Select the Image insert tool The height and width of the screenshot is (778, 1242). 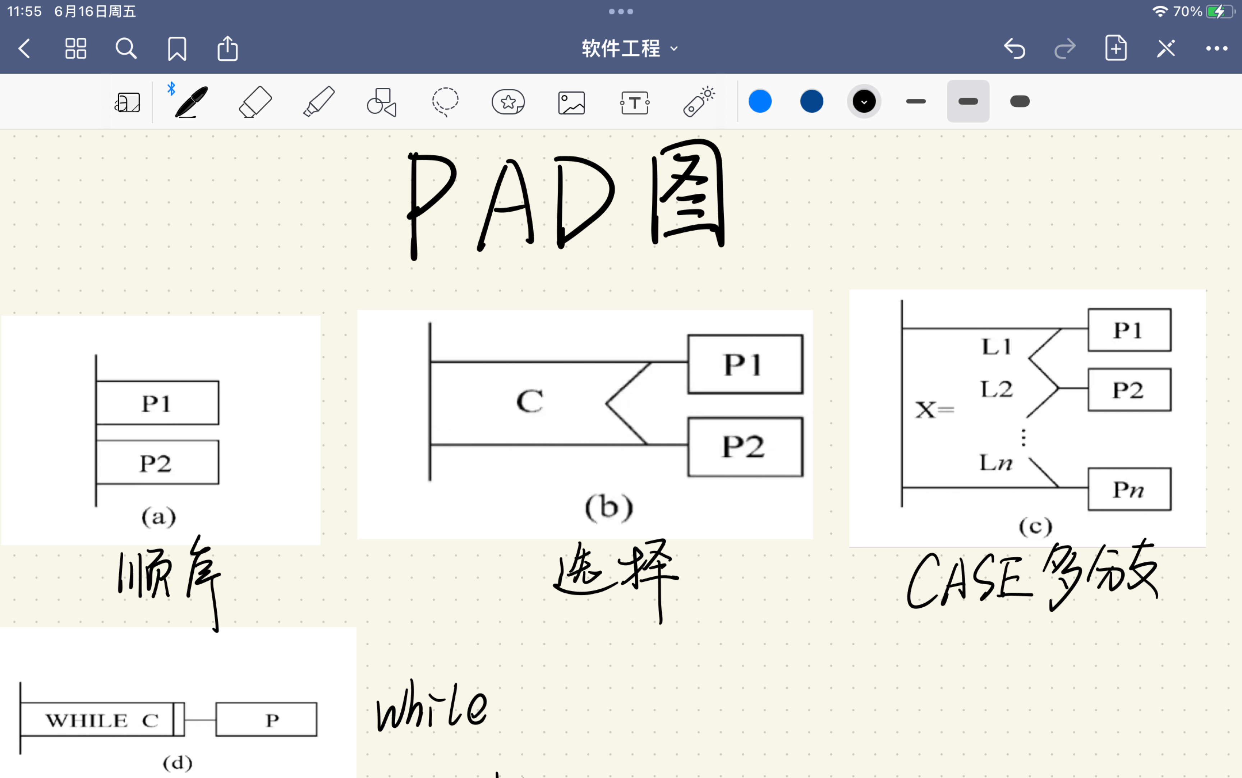coord(571,102)
